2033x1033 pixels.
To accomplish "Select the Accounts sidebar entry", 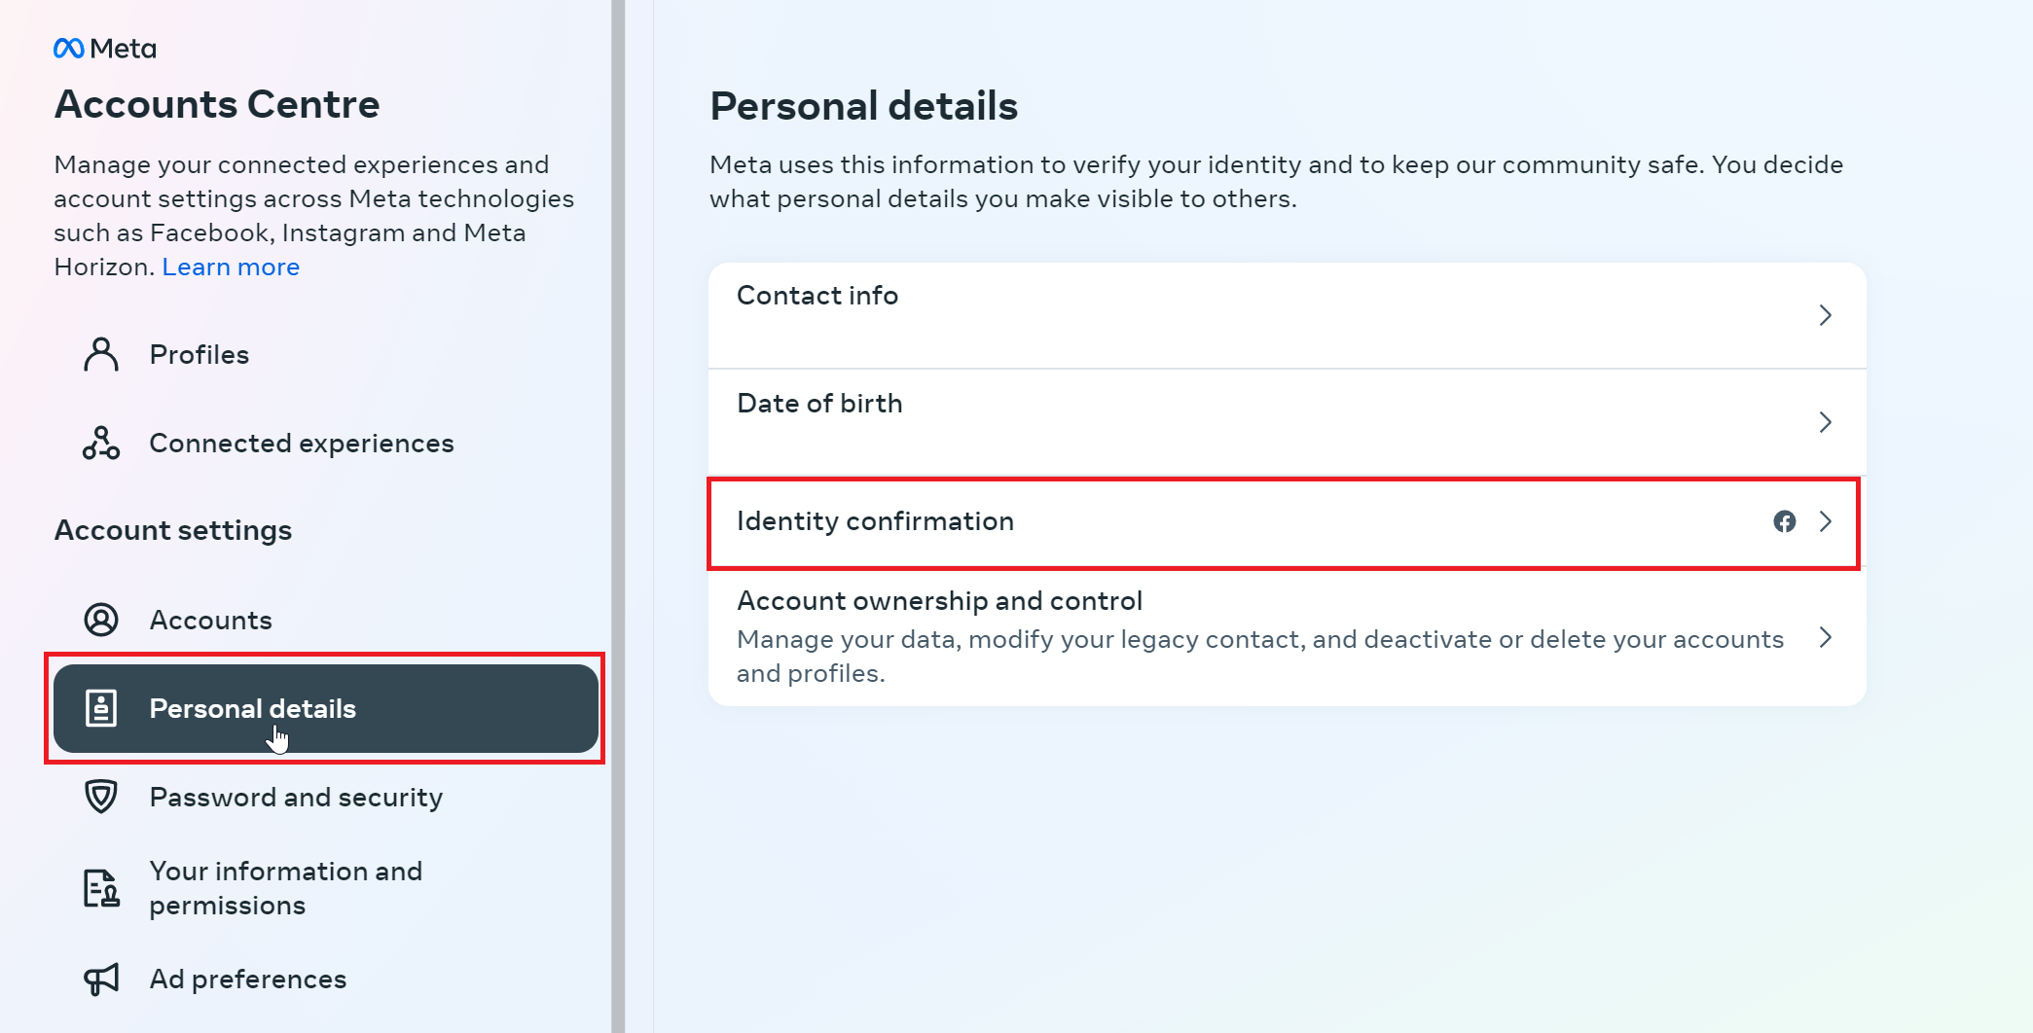I will point(210,620).
